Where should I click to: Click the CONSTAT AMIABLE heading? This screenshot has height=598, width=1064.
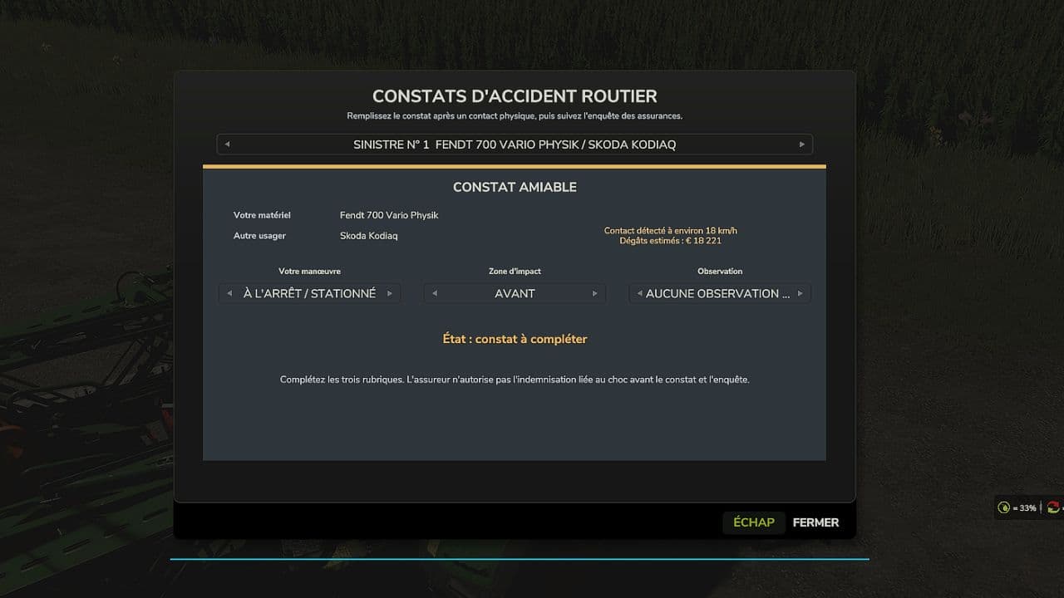[x=515, y=187]
